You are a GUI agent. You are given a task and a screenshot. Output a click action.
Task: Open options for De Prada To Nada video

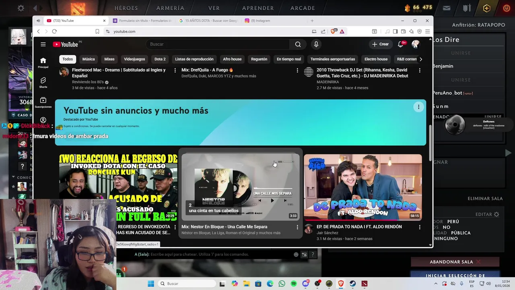coord(420,227)
